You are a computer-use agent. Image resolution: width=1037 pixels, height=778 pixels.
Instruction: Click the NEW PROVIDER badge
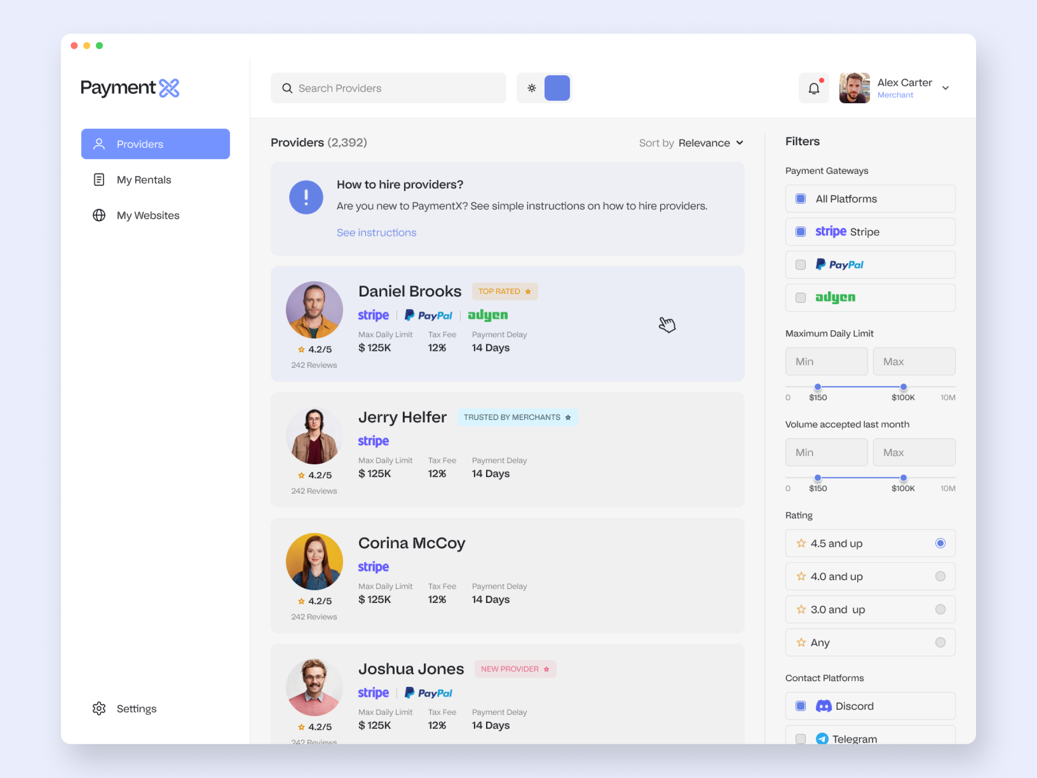point(515,669)
